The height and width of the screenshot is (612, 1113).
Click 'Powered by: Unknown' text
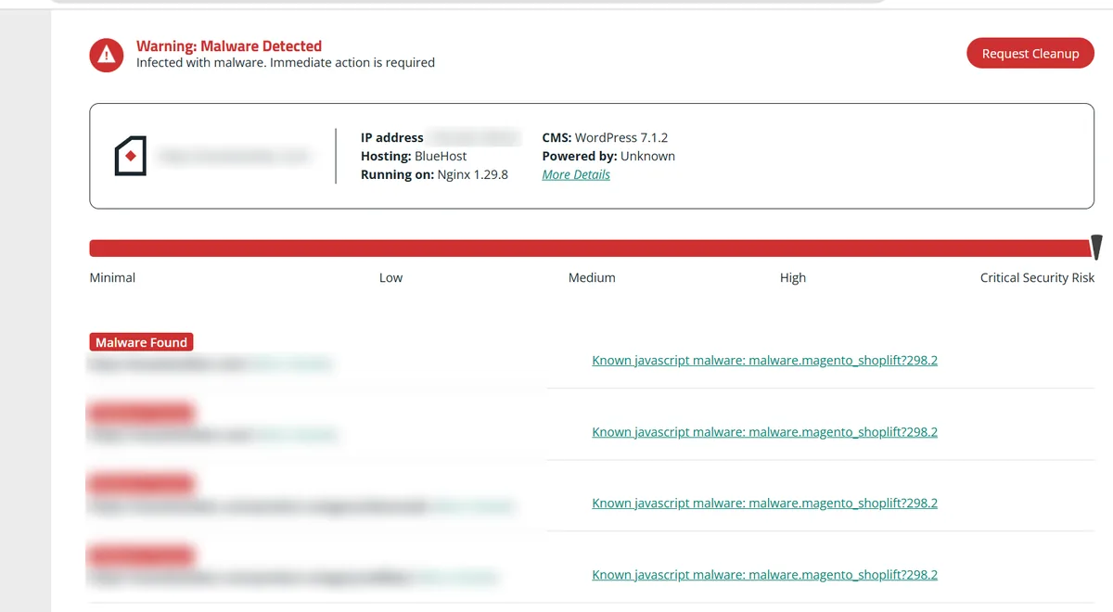point(608,156)
